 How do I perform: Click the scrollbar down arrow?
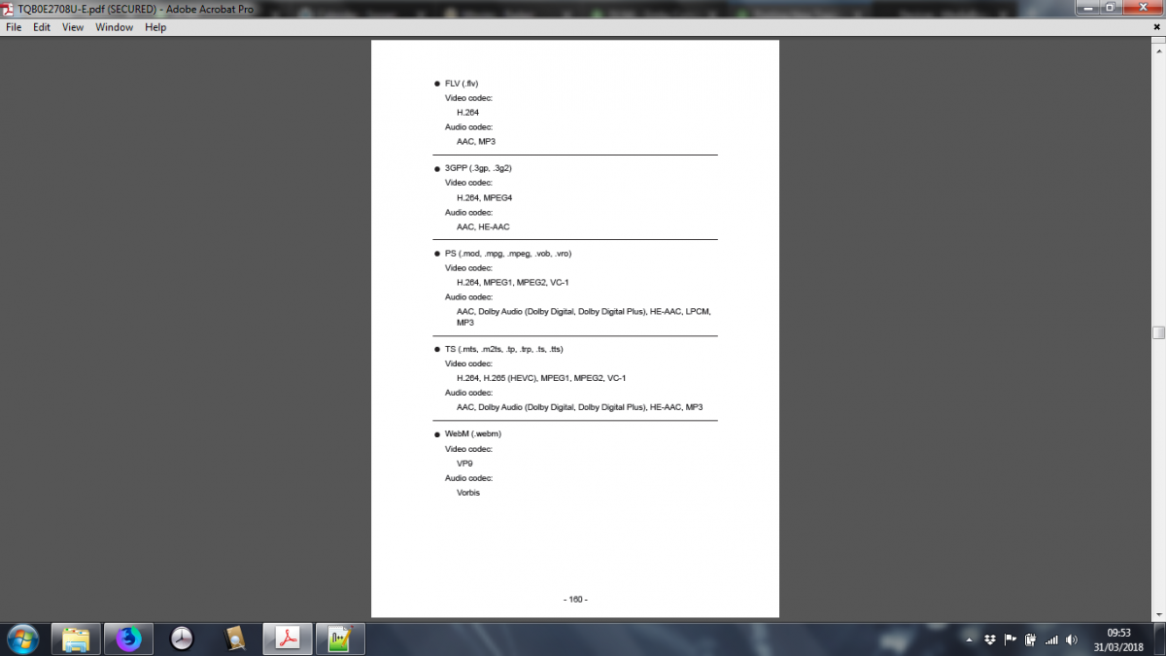(1158, 613)
